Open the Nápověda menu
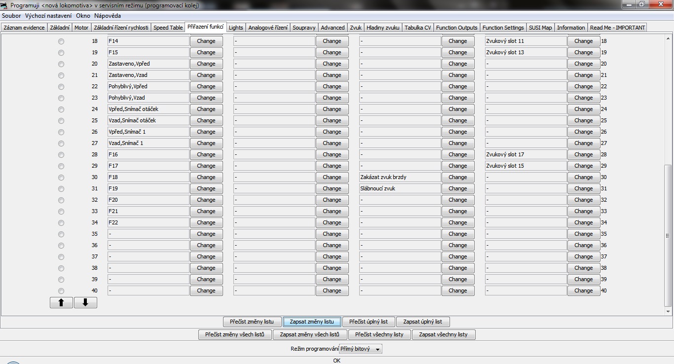The width and height of the screenshot is (674, 364). pyautogui.click(x=108, y=16)
